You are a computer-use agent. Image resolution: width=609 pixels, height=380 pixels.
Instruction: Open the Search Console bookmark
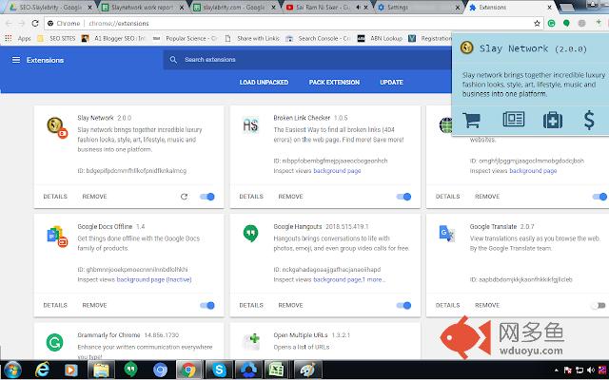[318, 38]
